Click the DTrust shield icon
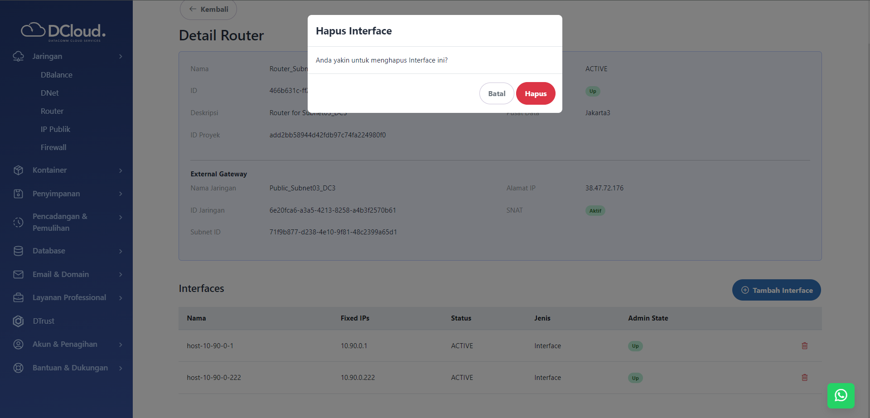 pos(18,321)
